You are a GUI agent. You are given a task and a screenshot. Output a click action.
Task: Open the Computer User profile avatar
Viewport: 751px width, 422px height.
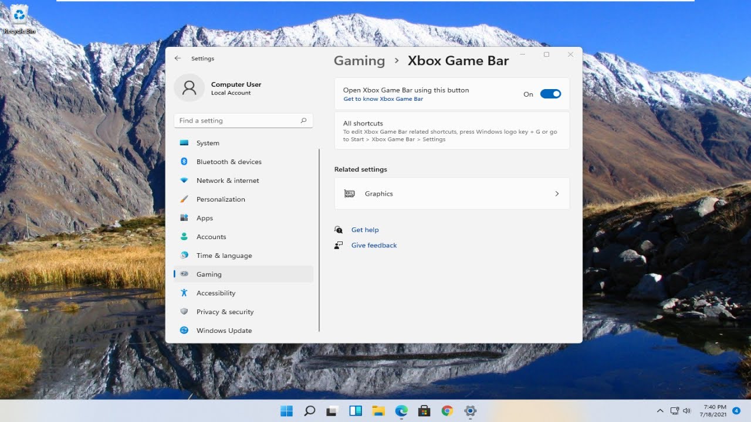coord(189,88)
